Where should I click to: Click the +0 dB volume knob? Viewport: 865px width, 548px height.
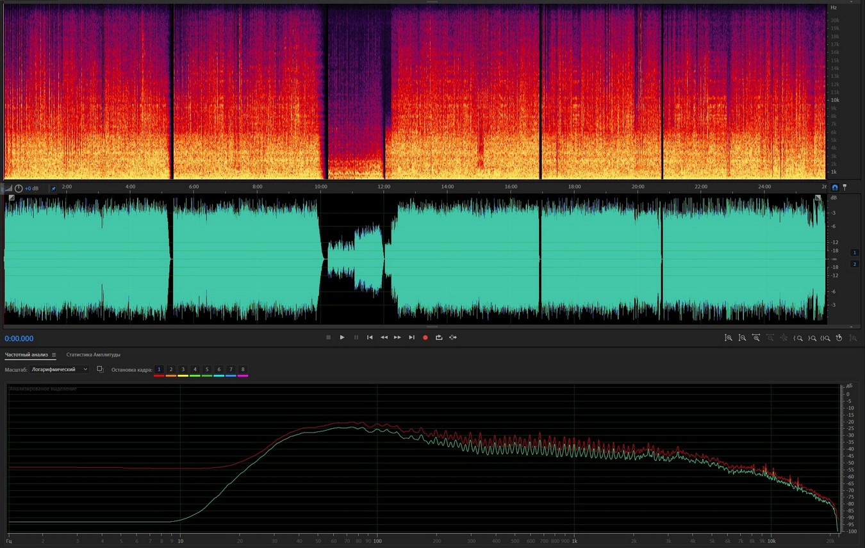19,188
